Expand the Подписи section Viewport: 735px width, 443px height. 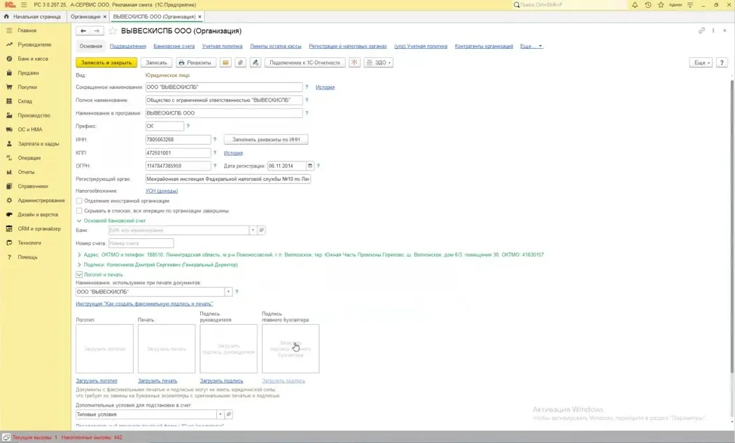(79, 265)
